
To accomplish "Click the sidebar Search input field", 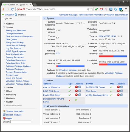I will click(21, 122).
